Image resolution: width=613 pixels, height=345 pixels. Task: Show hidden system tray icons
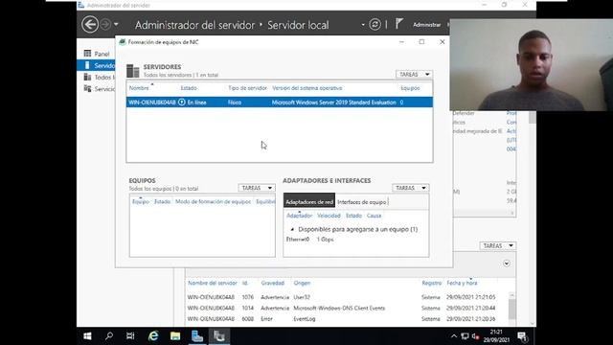[453, 336]
